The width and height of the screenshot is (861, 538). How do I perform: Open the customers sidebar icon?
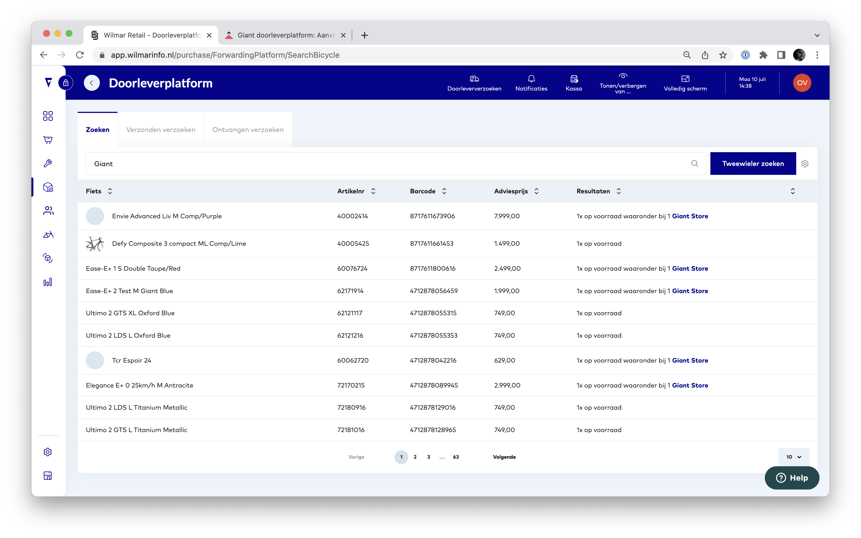48,211
